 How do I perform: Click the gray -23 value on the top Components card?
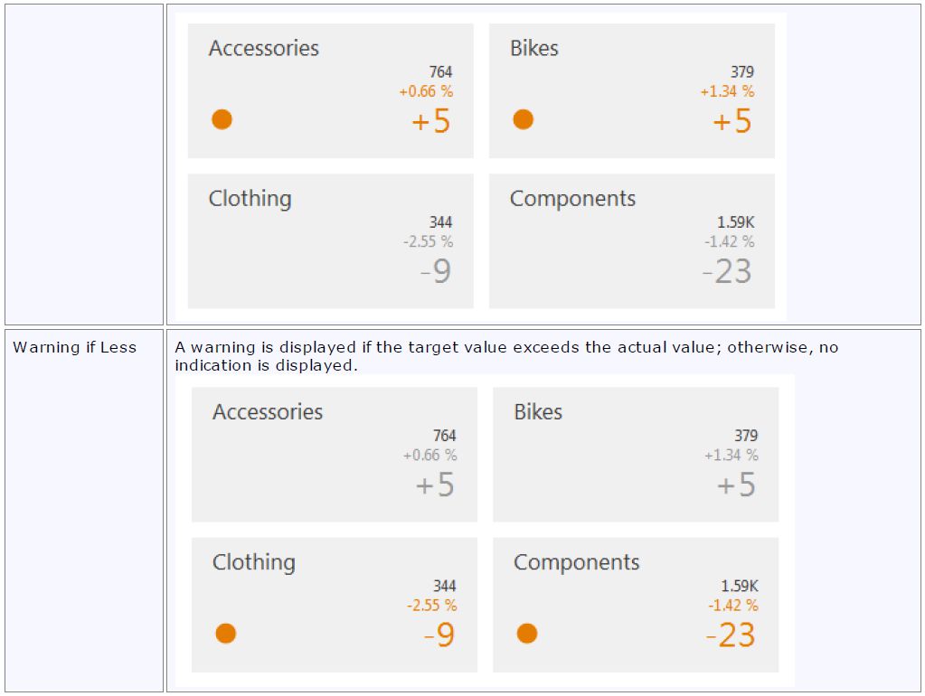(727, 271)
